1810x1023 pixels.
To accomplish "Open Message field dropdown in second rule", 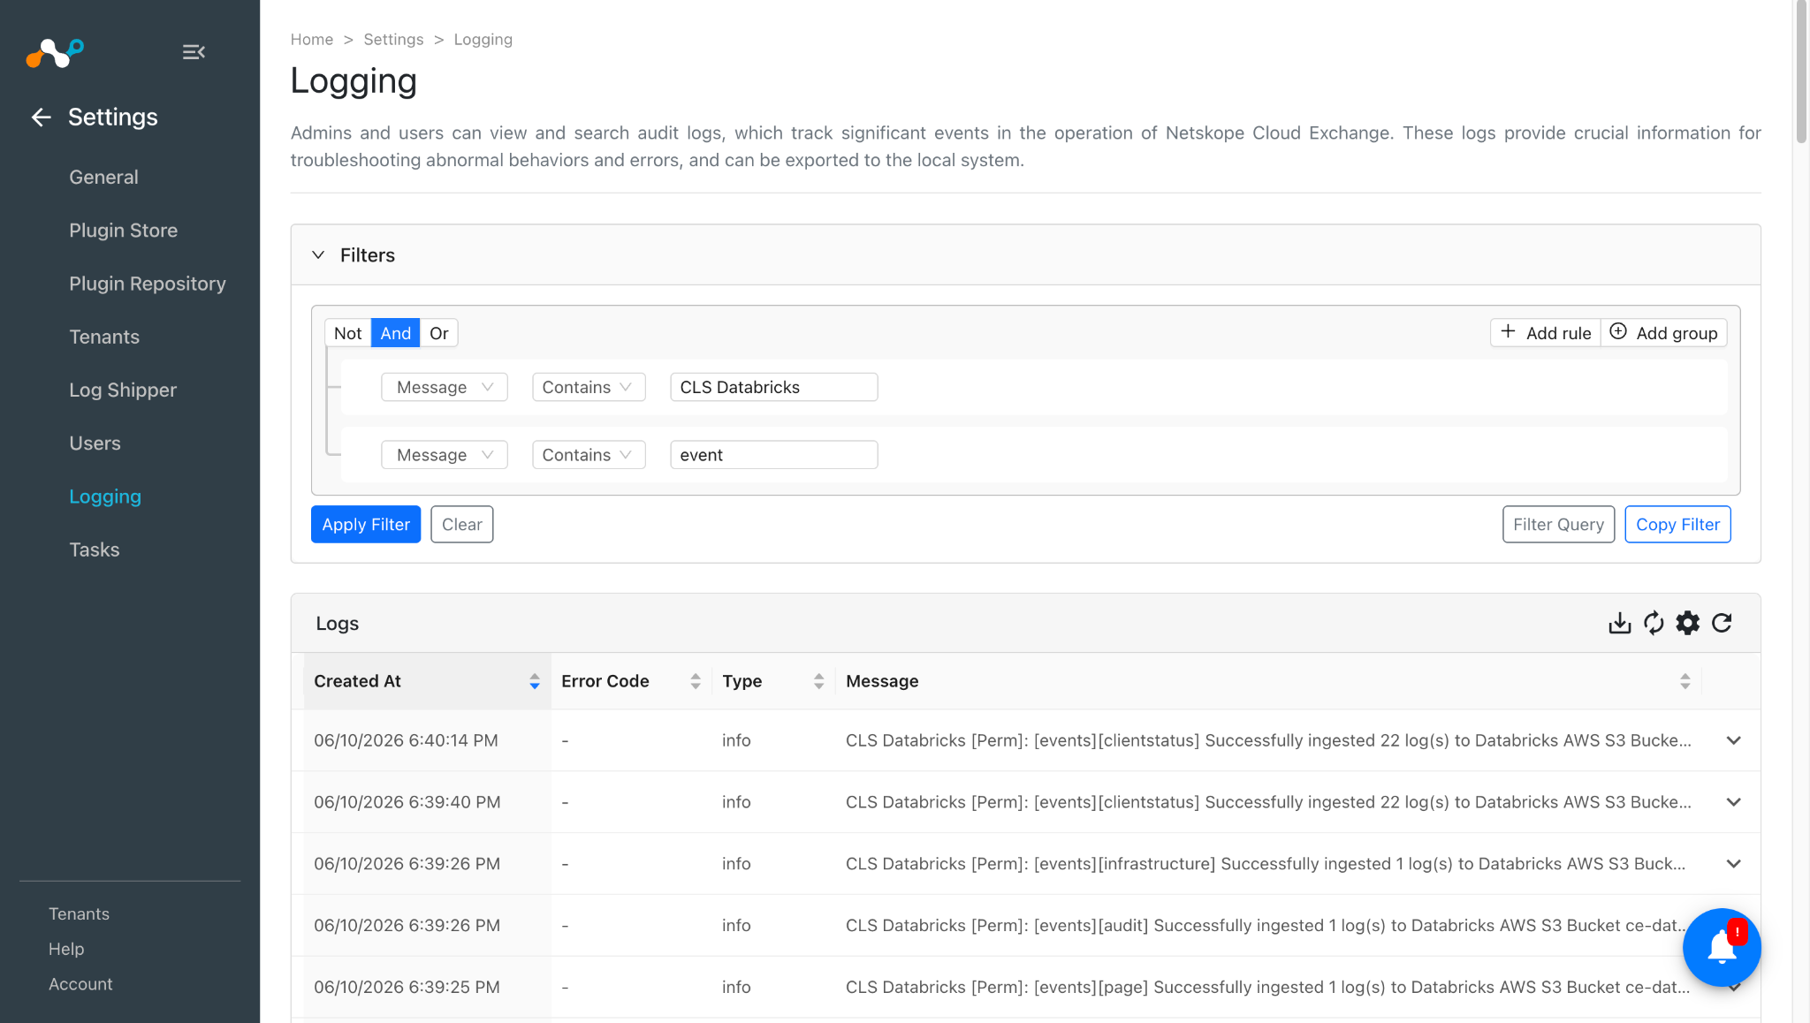I will pyautogui.click(x=445, y=455).
